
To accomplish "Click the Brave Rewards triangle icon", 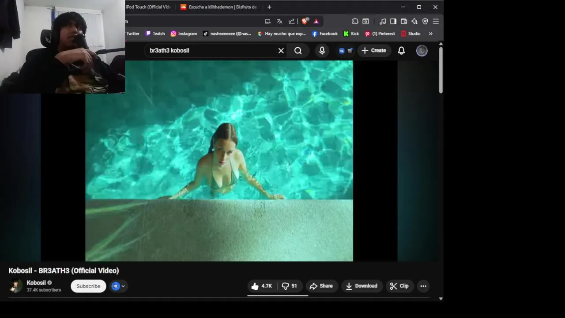I will (x=316, y=21).
